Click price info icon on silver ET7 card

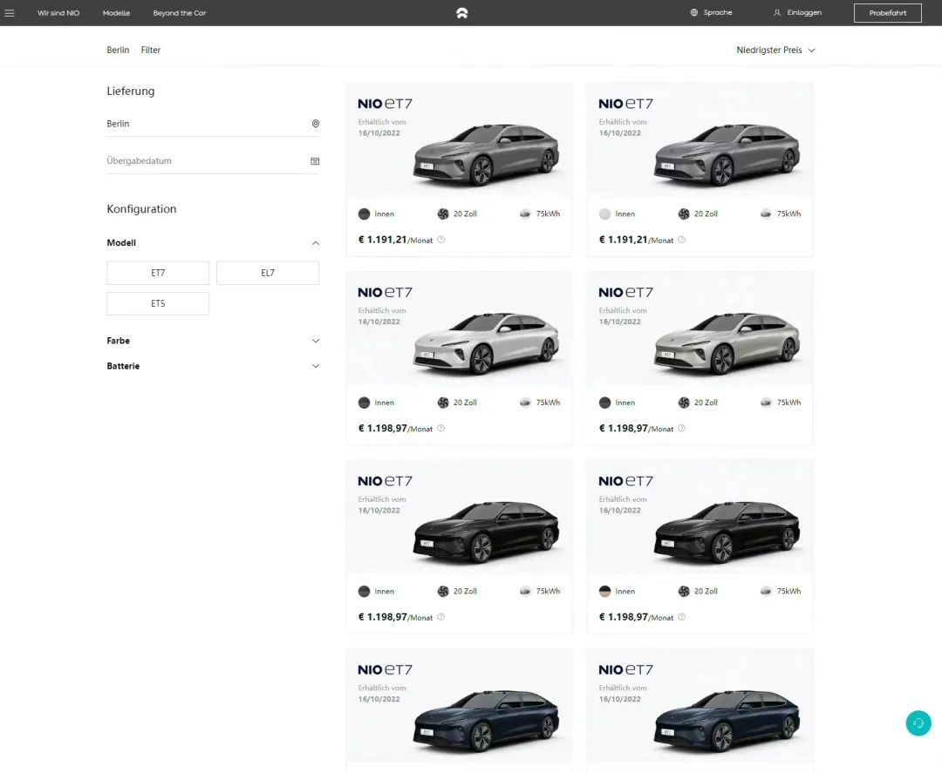point(681,428)
